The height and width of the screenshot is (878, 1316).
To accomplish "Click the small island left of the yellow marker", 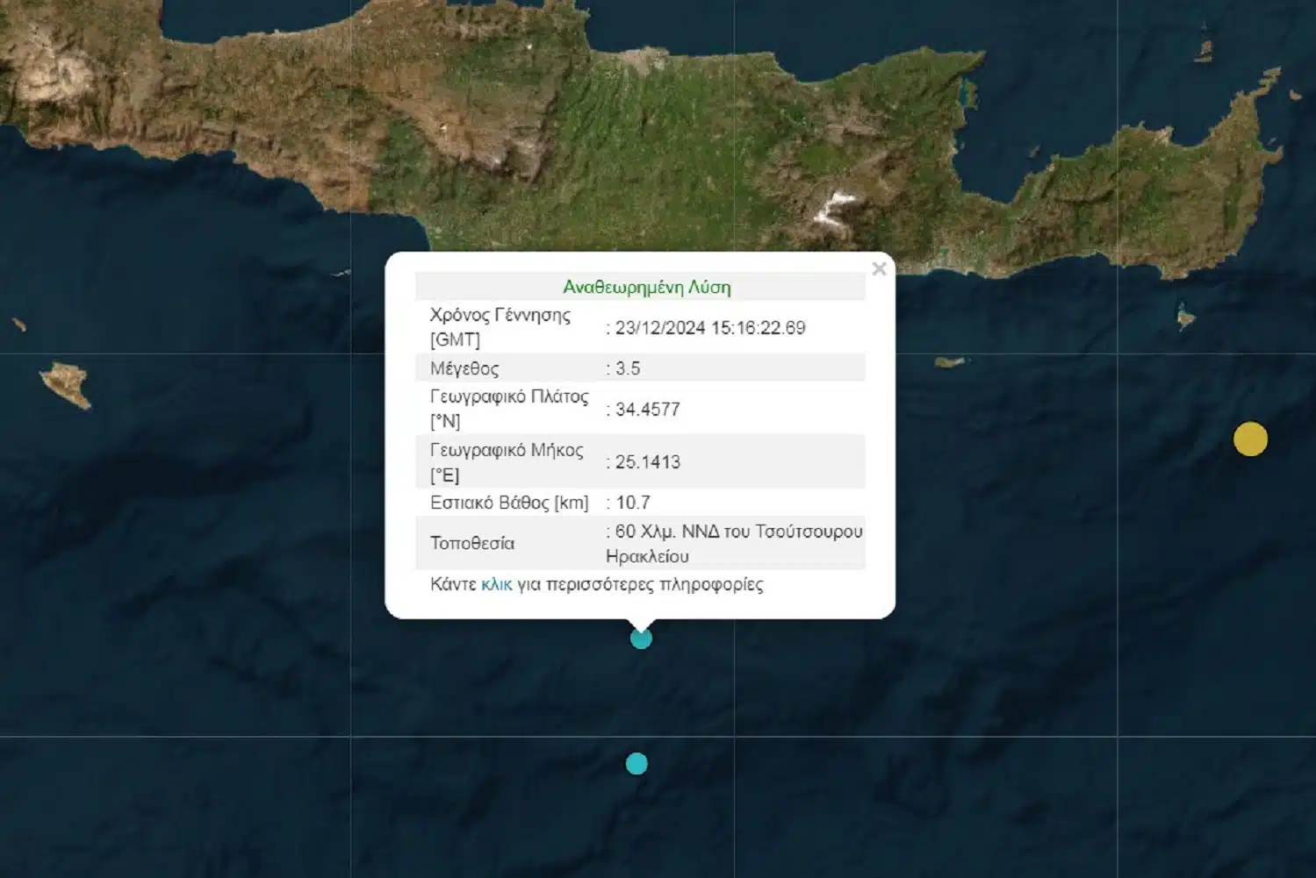I will point(1185,316).
